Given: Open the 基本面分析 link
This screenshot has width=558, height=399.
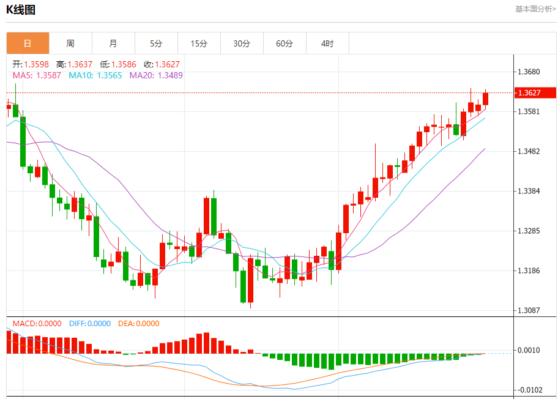Looking at the screenshot, I should tap(535, 9).
